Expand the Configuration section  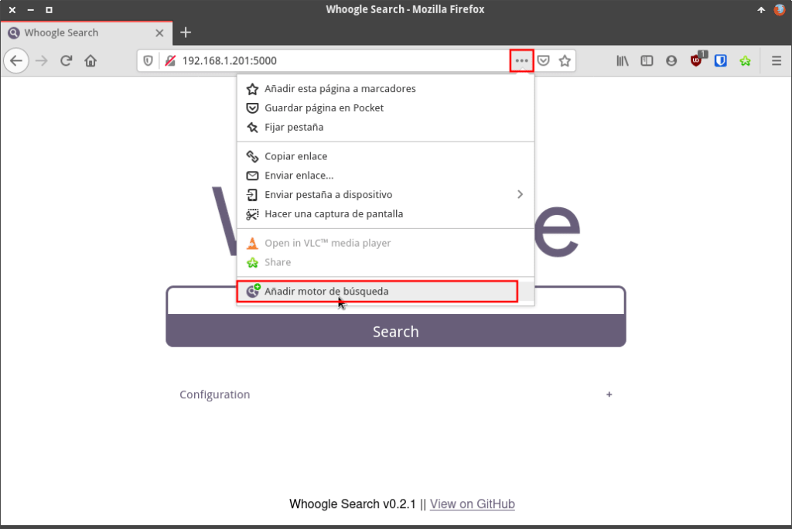(609, 394)
